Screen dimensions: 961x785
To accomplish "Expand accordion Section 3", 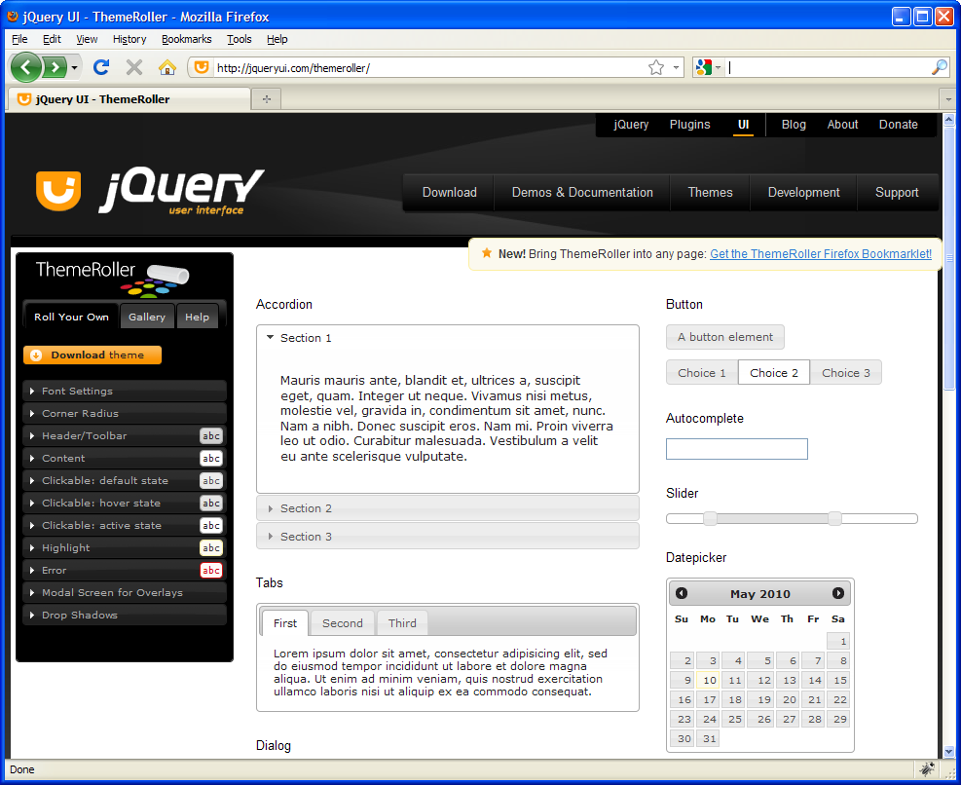I will click(448, 537).
